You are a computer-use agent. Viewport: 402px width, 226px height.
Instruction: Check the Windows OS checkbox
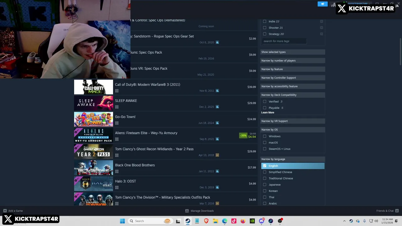click(264, 136)
